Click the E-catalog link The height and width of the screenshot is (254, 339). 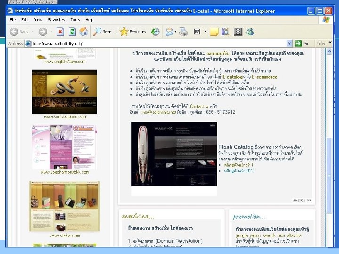pos(232,77)
